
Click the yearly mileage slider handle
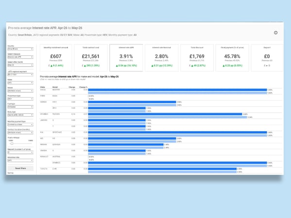tap(12, 143)
